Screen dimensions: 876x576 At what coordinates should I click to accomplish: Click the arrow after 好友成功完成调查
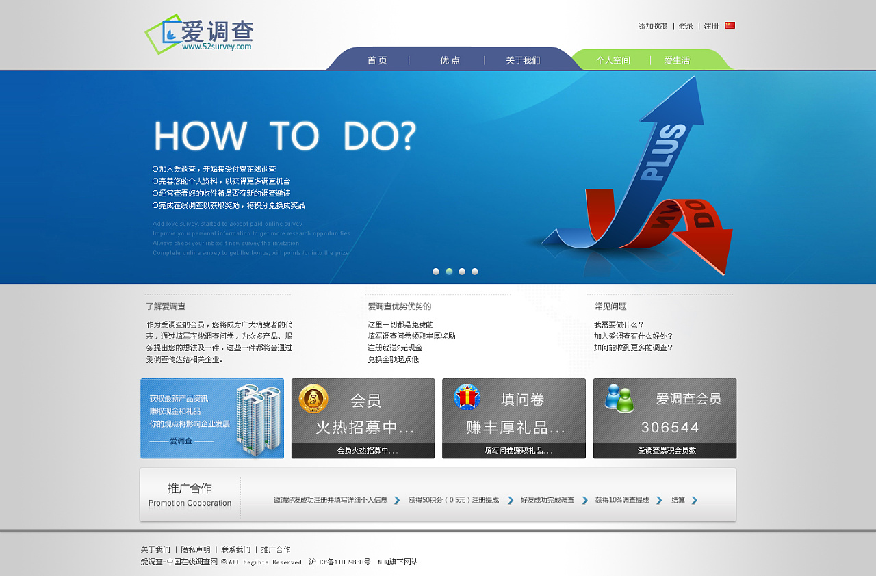point(584,500)
